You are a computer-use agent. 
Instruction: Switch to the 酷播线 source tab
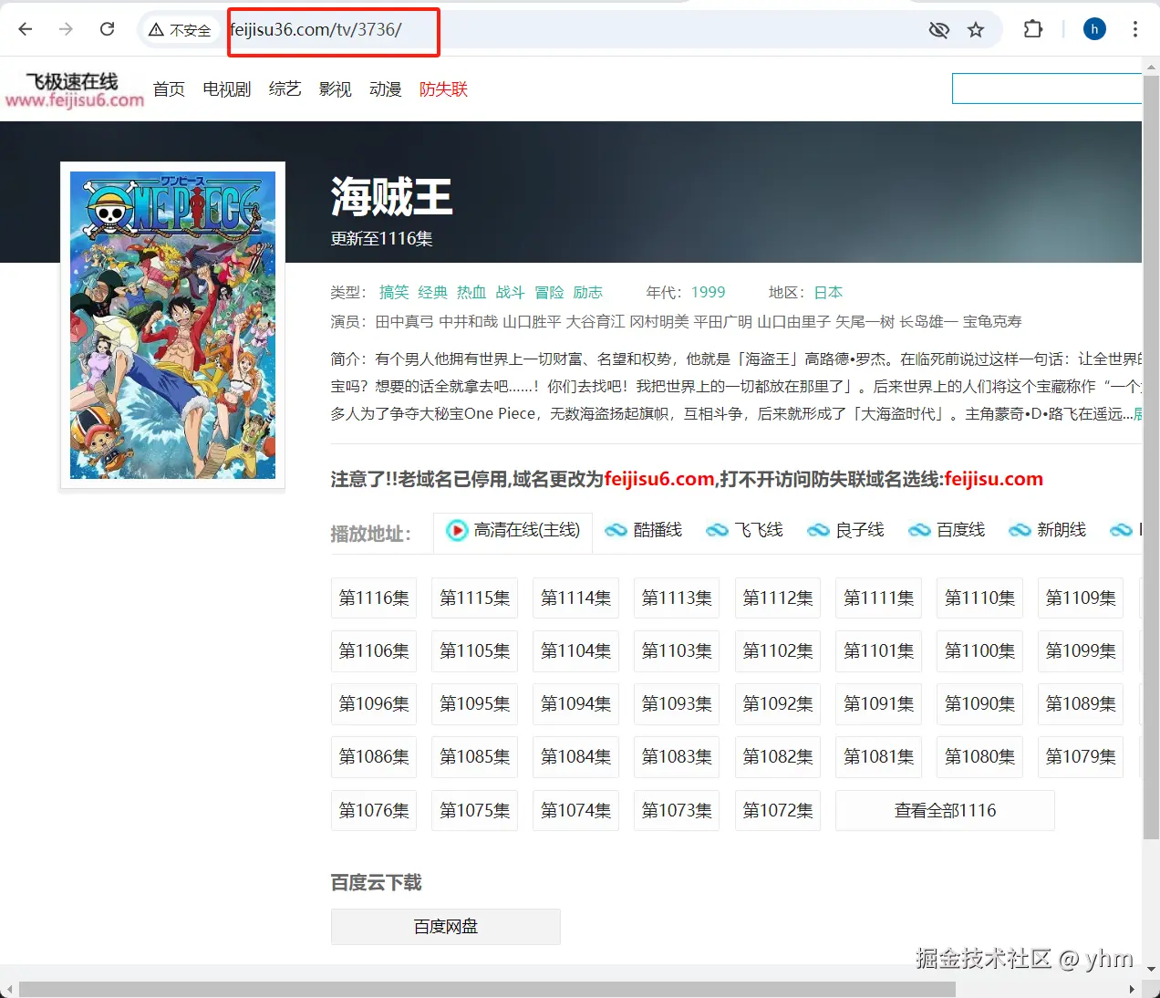644,530
